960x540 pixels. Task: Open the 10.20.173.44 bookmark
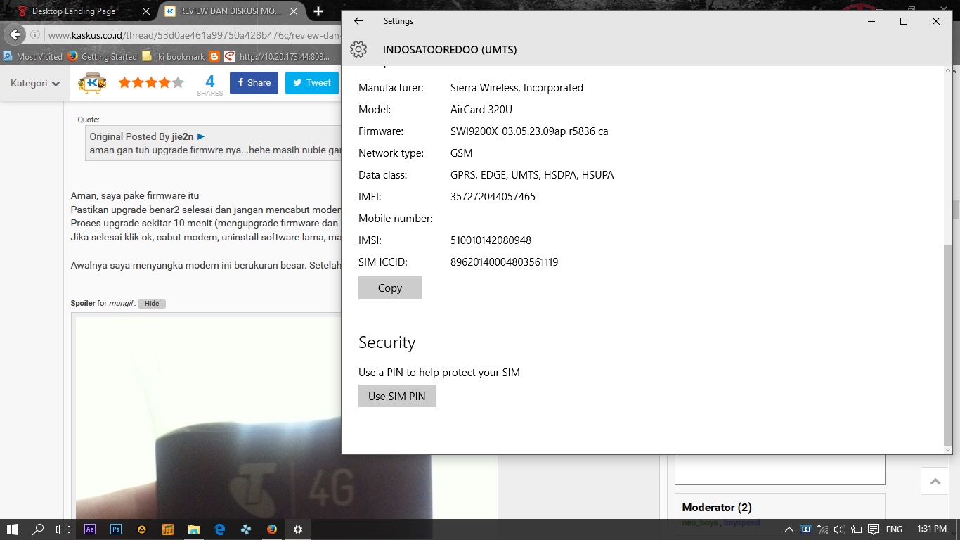(278, 56)
